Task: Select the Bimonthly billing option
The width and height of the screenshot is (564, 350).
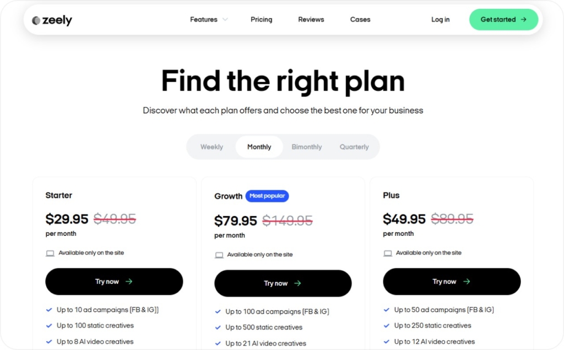Action: coord(307,147)
